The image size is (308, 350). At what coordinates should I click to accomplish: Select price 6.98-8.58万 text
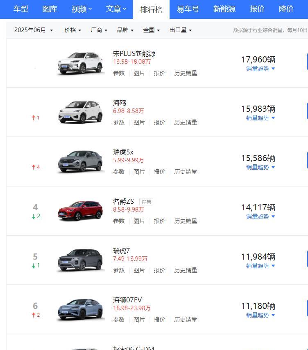(129, 111)
